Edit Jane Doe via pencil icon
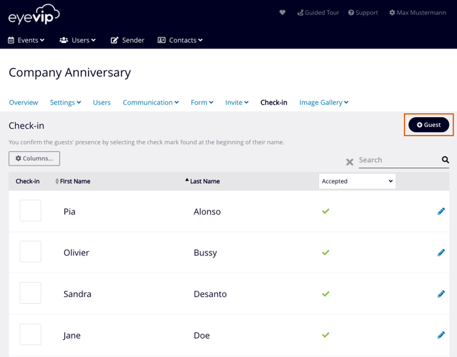Screen dimensions: 457x357 coord(441,335)
